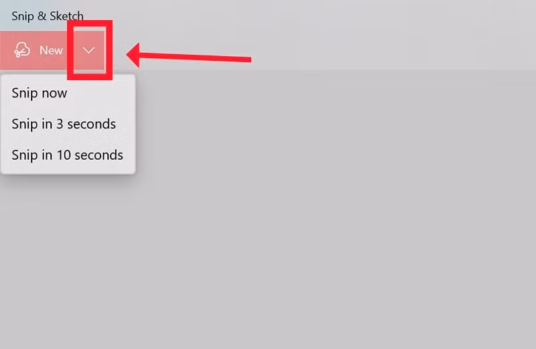
Task: Click the scissors snip icon beside New
Action: point(22,50)
